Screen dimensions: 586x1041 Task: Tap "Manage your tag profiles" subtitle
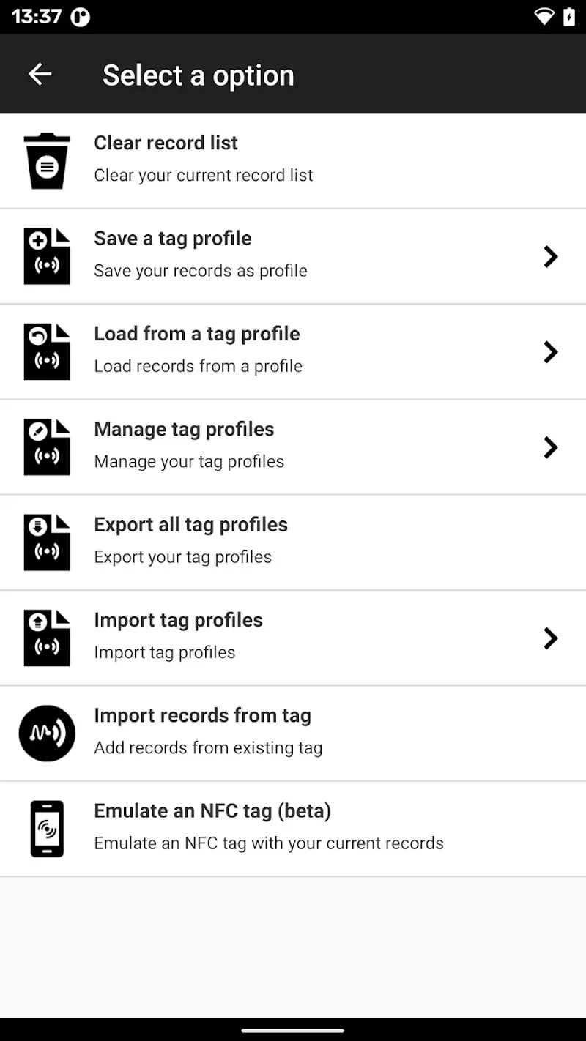[x=189, y=462]
